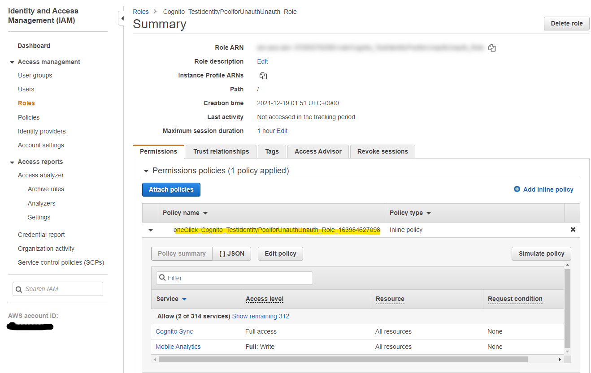Remove the inline policy with X icon
Screen dimensions: 591x373
coord(573,229)
